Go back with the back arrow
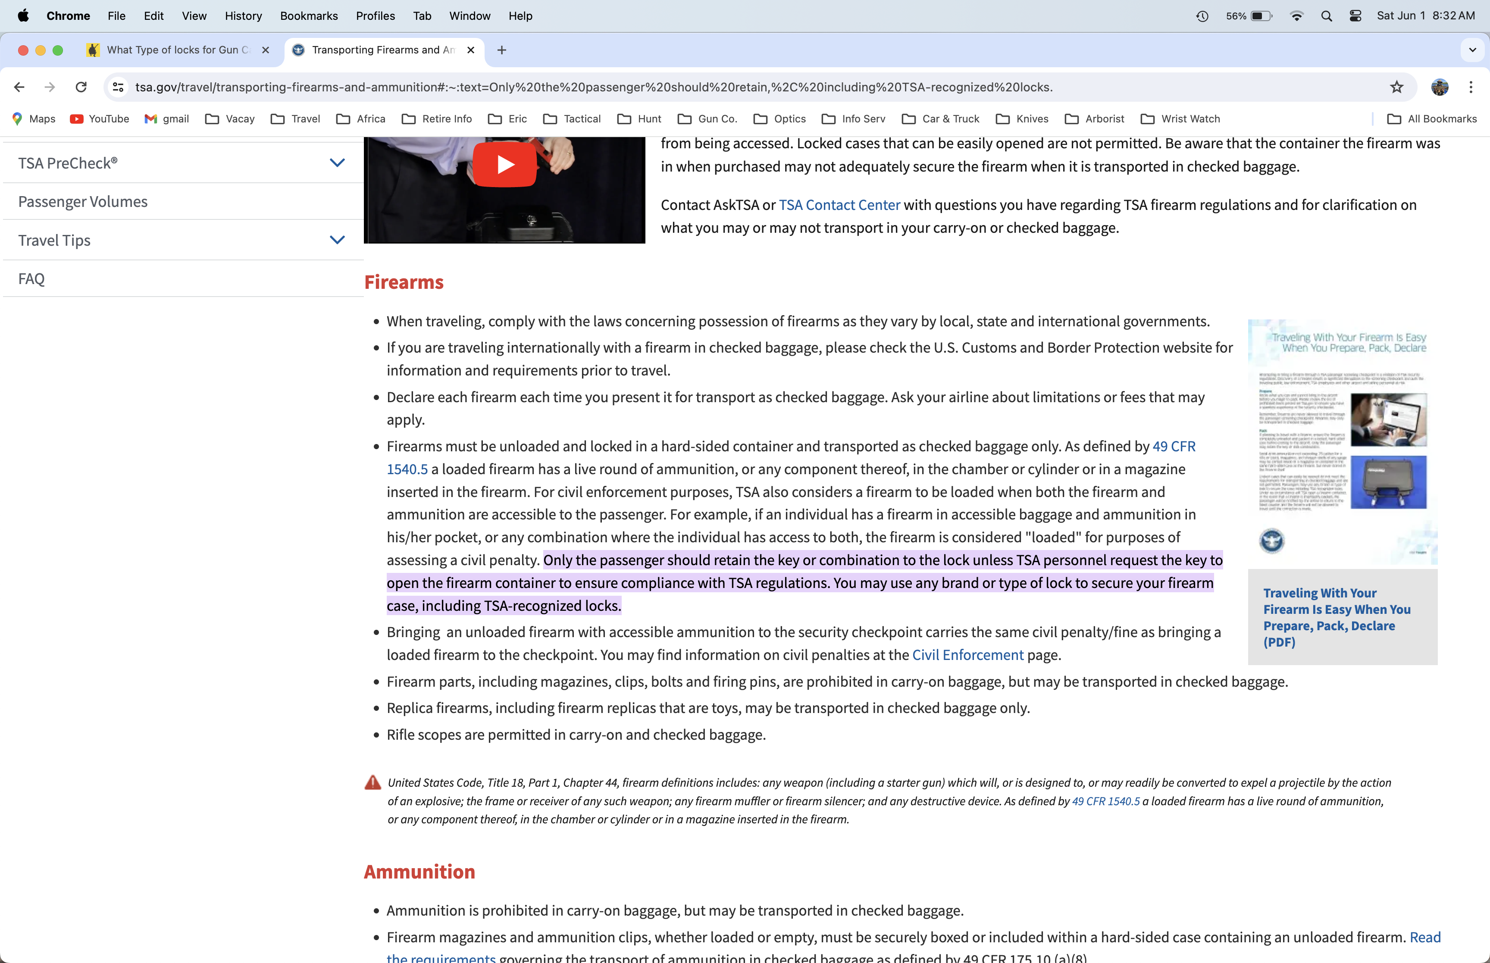 pyautogui.click(x=19, y=87)
